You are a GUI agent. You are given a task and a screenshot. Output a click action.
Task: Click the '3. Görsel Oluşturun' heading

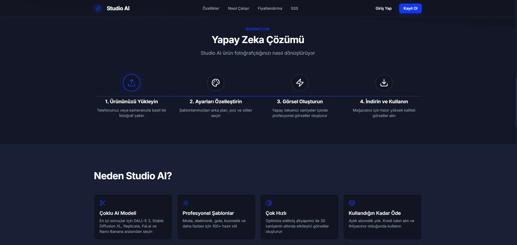tap(300, 102)
